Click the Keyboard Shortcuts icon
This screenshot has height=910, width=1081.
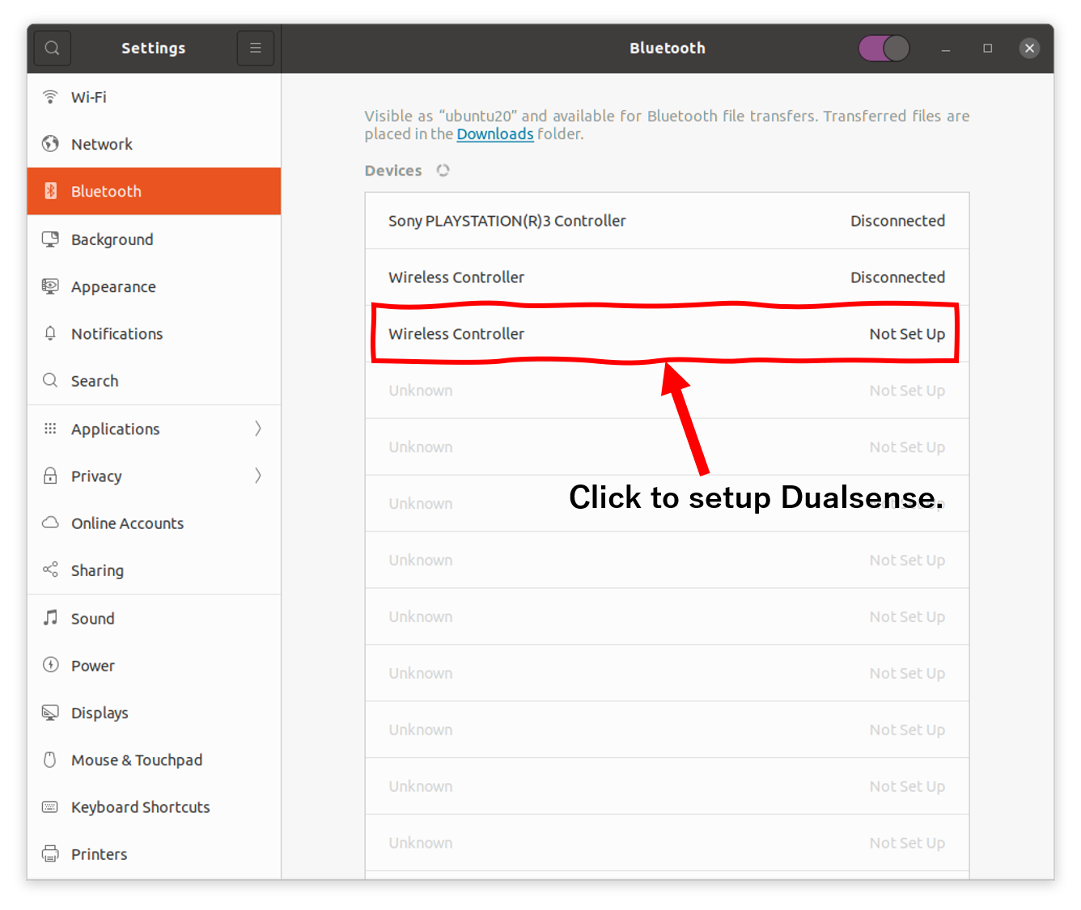50,806
